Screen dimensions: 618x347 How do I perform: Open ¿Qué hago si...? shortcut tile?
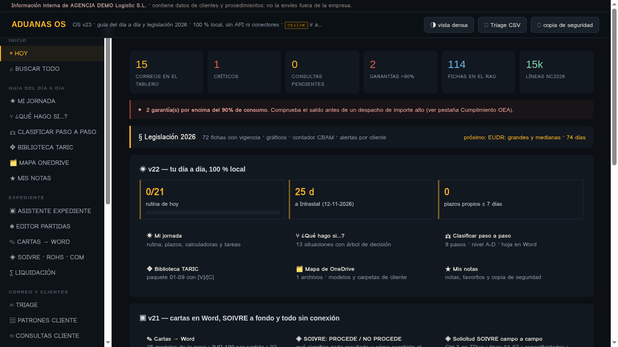click(x=361, y=240)
